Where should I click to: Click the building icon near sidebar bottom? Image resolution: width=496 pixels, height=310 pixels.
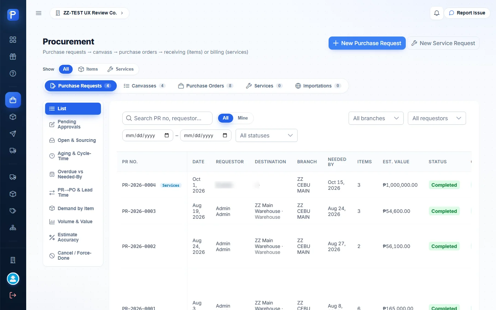click(13, 260)
